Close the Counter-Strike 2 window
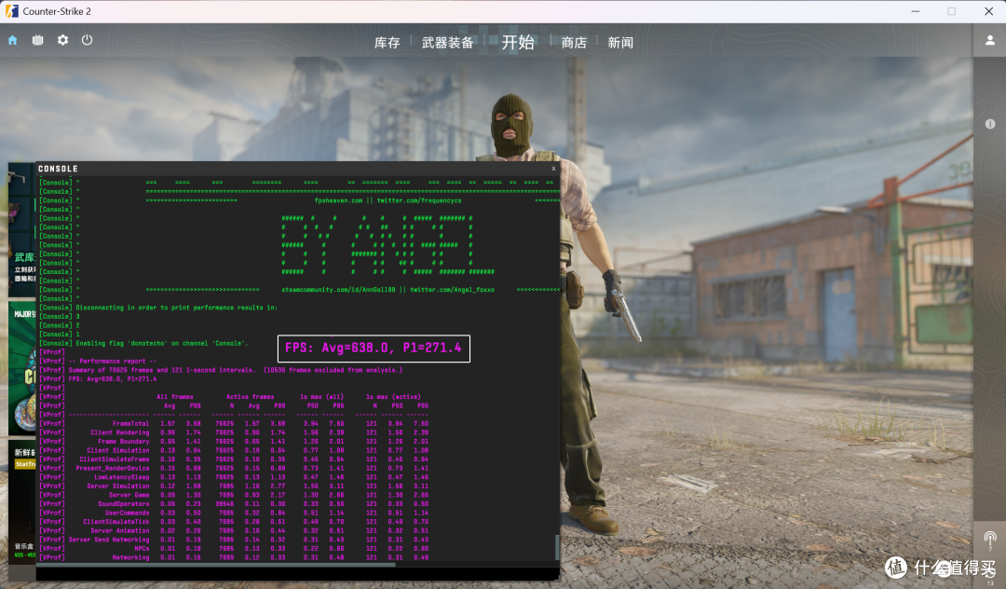The image size is (1006, 589). coord(988,11)
